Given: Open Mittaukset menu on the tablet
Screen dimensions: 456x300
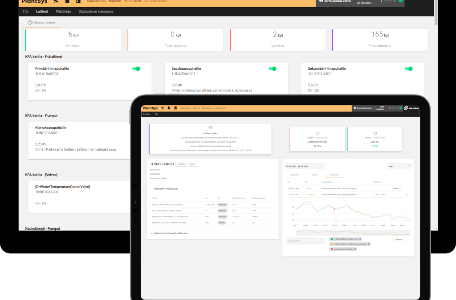Looking at the screenshot, I should pos(207,108).
